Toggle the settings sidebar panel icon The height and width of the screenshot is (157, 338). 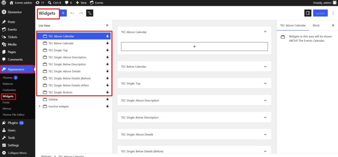pyautogui.click(x=308, y=13)
